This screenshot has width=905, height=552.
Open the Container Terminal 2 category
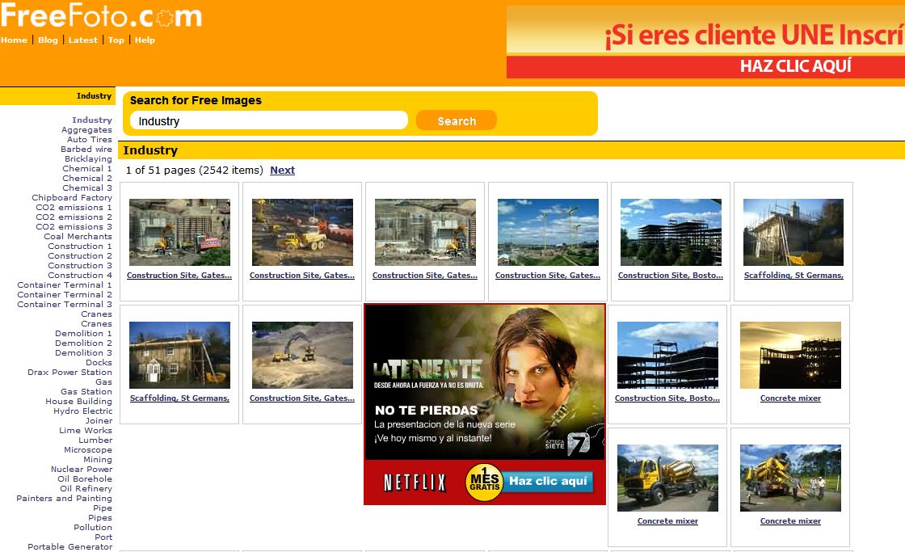65,294
